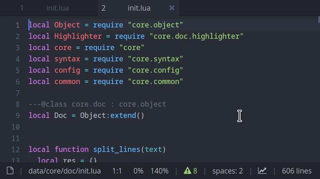Click "core.doc.highlighter" string
320x179 pixels.
pos(196,36)
